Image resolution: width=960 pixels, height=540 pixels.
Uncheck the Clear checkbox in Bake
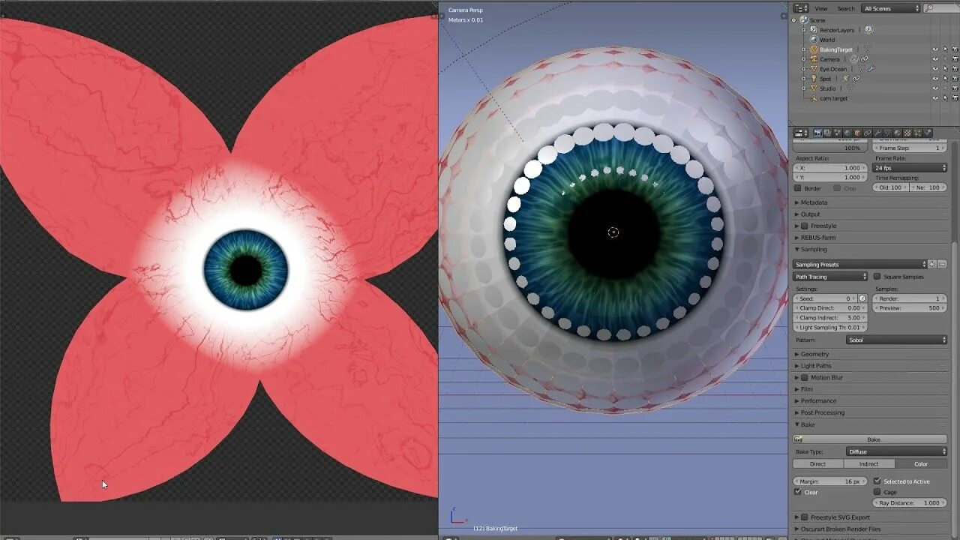pyautogui.click(x=798, y=492)
